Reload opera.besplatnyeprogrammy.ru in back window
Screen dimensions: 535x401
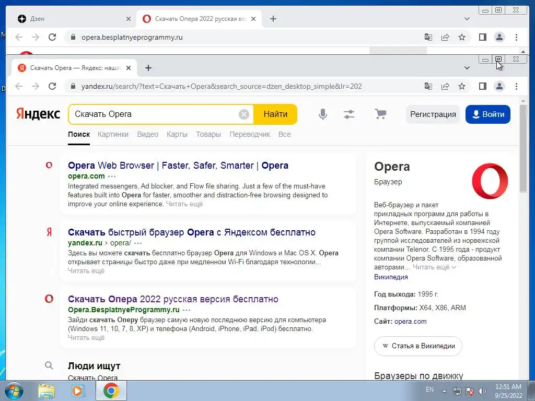tap(52, 37)
